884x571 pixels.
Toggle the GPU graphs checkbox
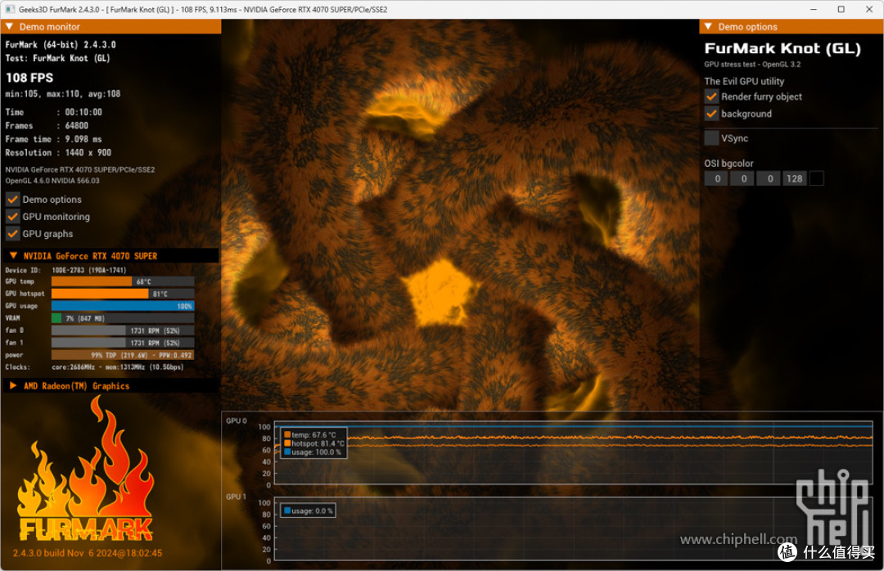(12, 233)
